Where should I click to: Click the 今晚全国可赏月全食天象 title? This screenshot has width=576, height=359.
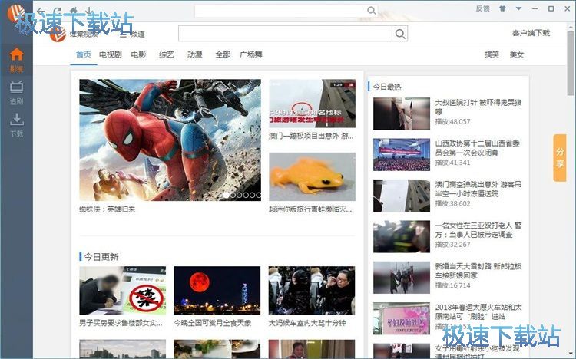(213, 323)
